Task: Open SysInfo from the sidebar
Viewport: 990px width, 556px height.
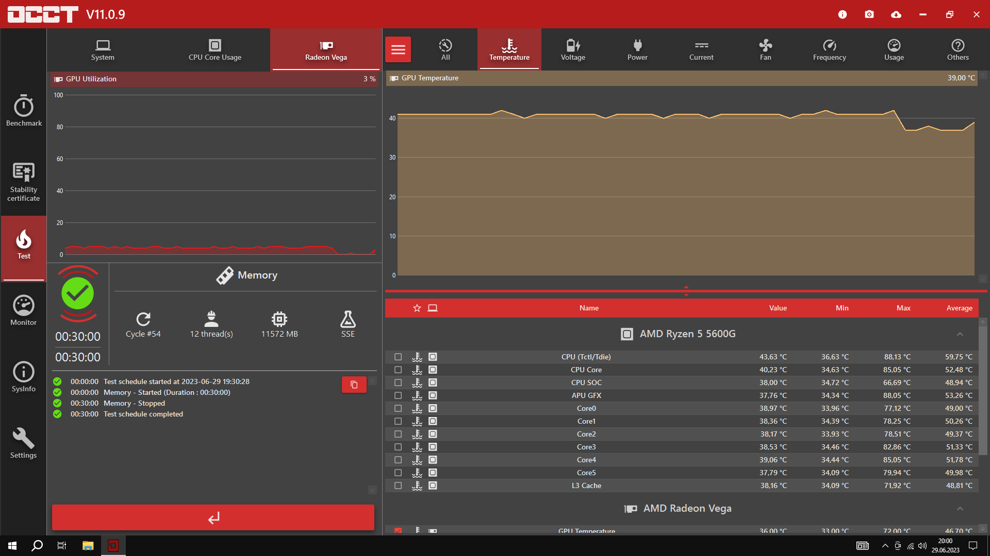Action: [x=24, y=377]
